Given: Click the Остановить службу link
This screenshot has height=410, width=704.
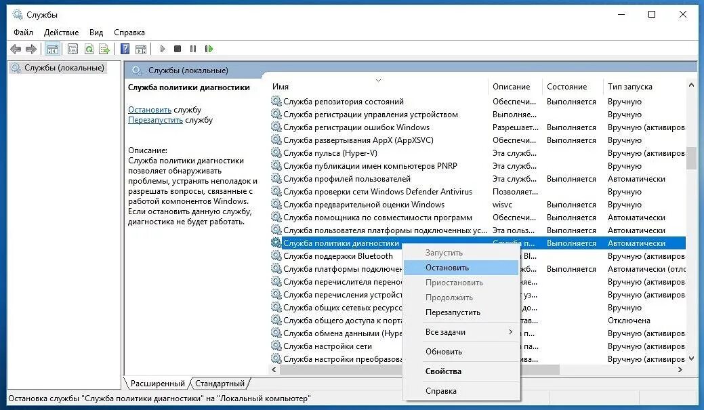Looking at the screenshot, I should coord(150,110).
